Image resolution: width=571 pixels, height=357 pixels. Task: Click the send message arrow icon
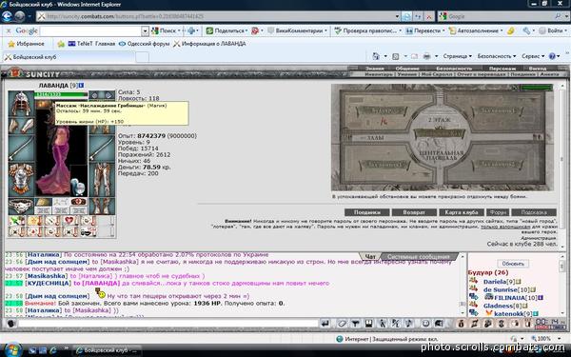tap(325, 323)
